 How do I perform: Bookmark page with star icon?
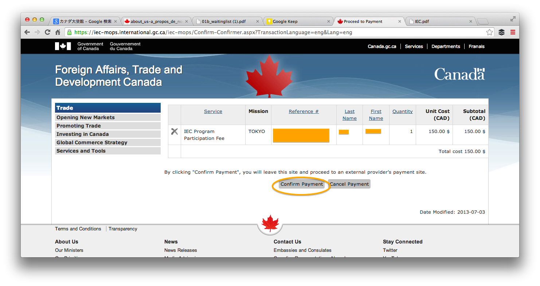click(489, 32)
